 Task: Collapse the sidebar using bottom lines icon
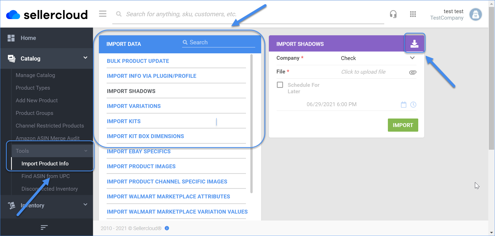click(44, 227)
